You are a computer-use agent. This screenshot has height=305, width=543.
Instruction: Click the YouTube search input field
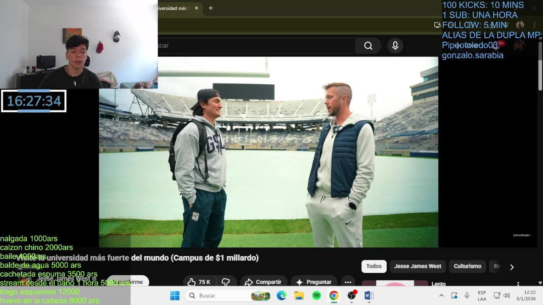click(x=257, y=46)
